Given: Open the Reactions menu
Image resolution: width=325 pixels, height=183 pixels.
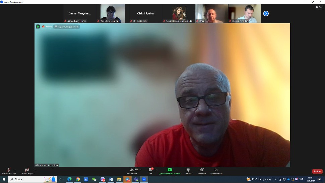Looking at the screenshot, I should coord(202,171).
